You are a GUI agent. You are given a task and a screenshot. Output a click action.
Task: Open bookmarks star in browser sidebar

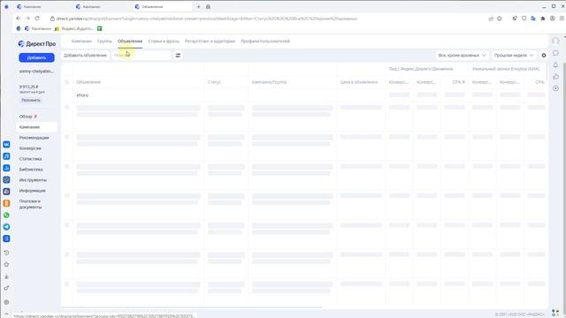pyautogui.click(x=6, y=265)
